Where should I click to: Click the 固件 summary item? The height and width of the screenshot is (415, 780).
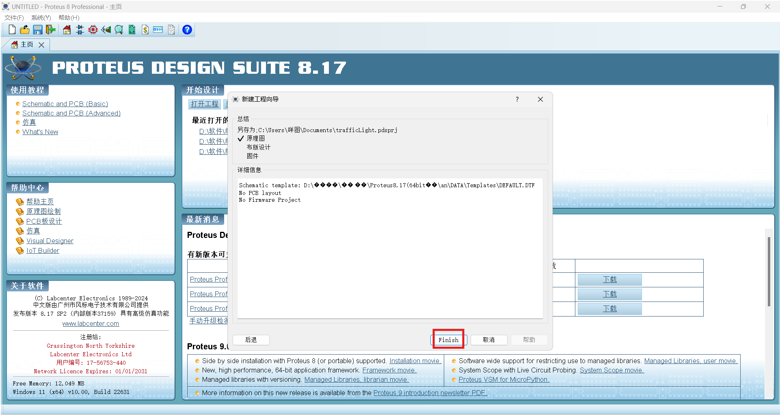click(x=252, y=156)
